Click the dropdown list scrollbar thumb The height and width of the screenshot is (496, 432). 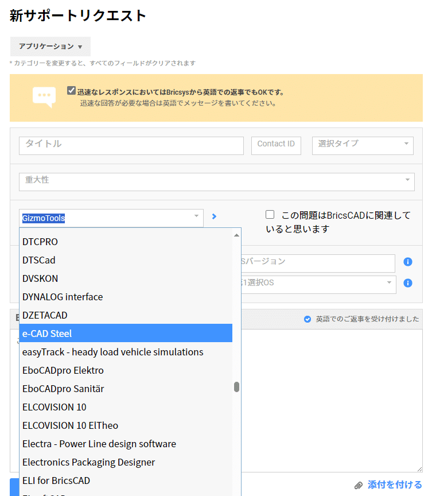point(236,387)
